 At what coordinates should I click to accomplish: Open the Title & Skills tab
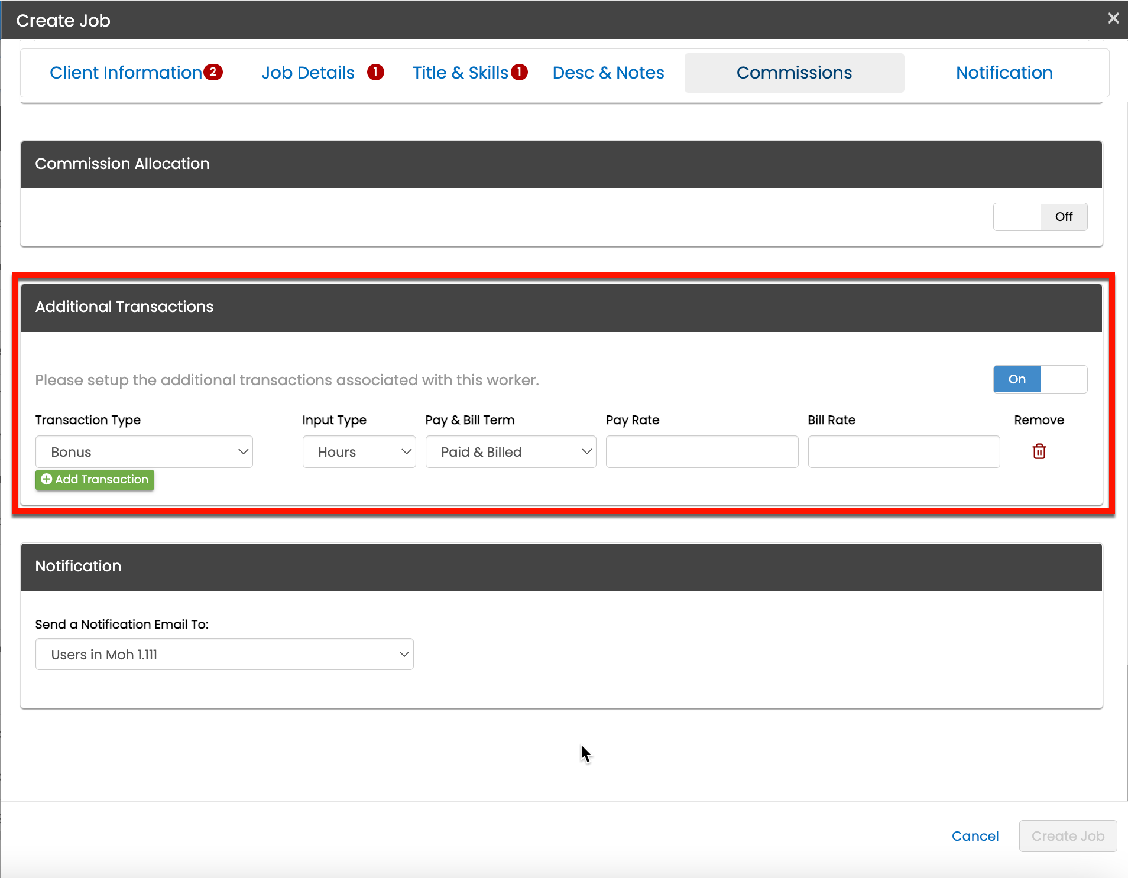(x=461, y=73)
